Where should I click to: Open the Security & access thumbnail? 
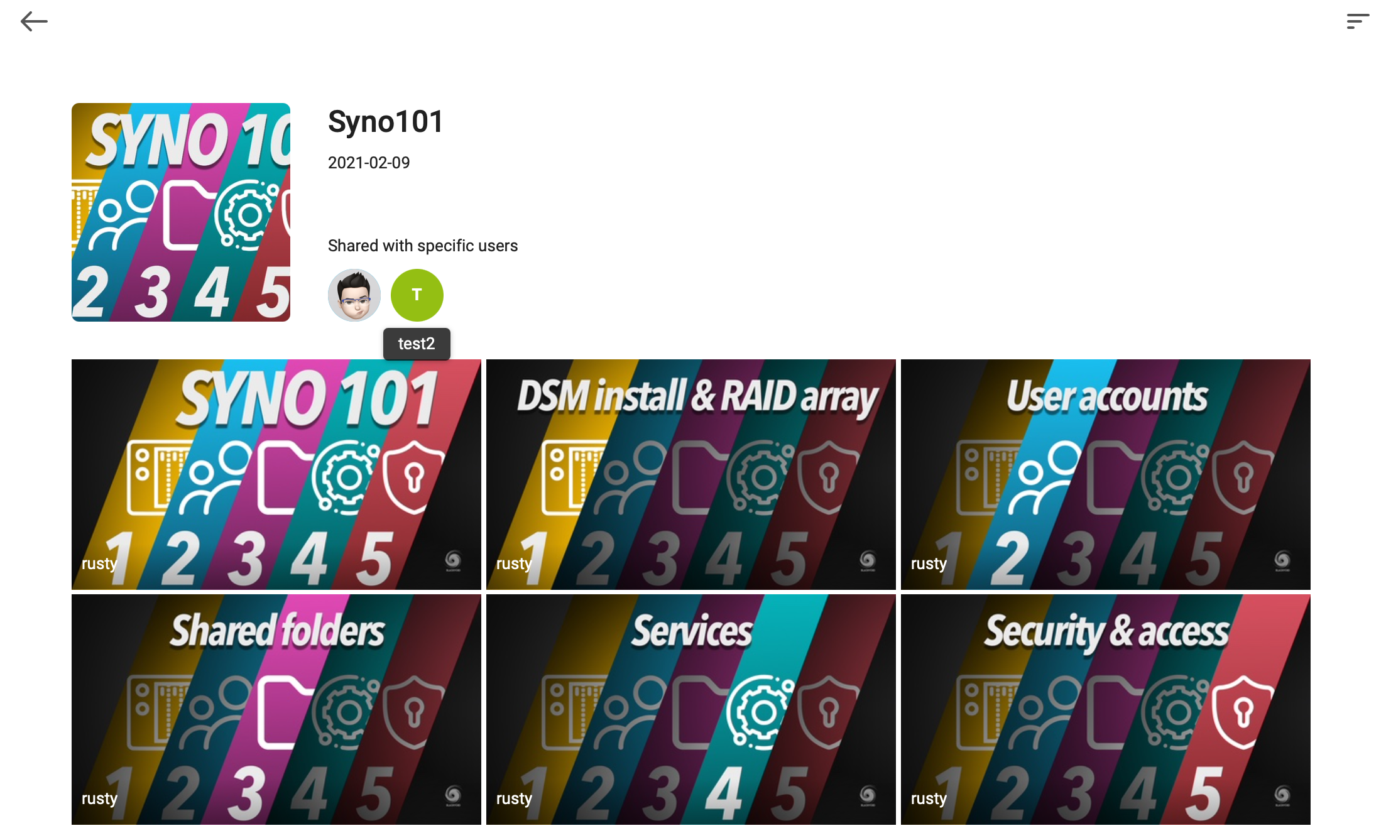coord(1106,709)
